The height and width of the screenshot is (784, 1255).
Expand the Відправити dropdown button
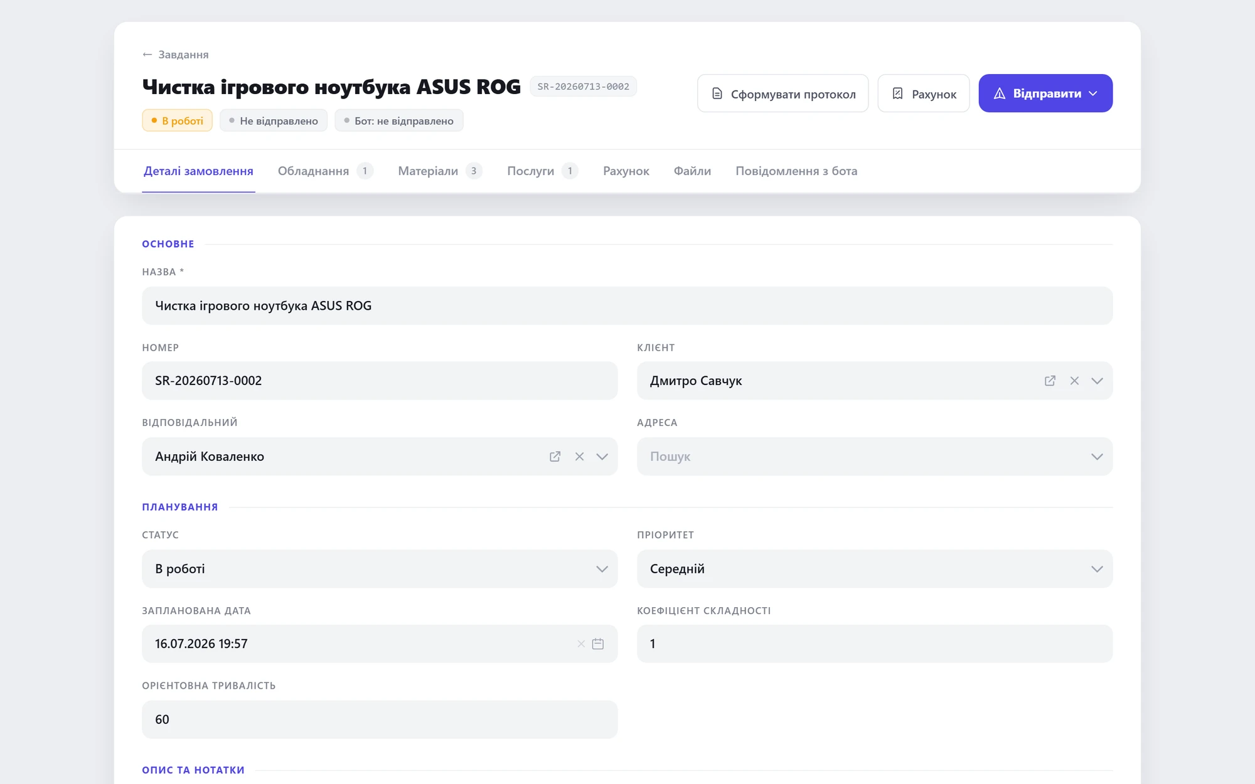pos(1045,93)
